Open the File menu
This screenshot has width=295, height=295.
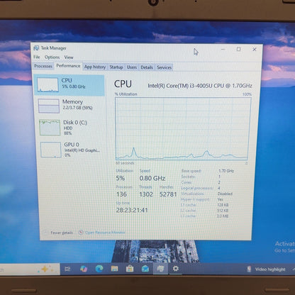pyautogui.click(x=37, y=57)
